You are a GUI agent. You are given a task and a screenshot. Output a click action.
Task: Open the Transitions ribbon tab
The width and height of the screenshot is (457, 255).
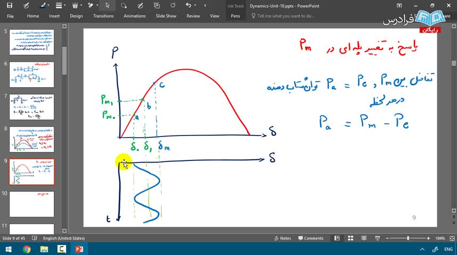(x=103, y=16)
